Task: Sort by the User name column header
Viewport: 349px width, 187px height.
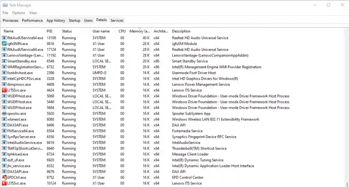Action: click(101, 31)
